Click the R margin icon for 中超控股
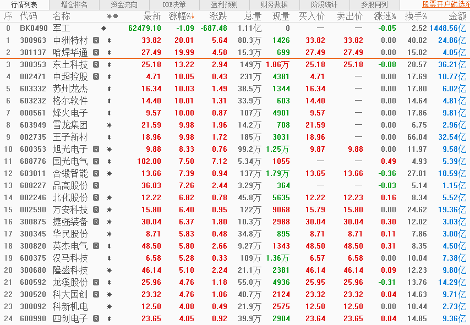The image size is (470, 325). pyautogui.click(x=96, y=76)
